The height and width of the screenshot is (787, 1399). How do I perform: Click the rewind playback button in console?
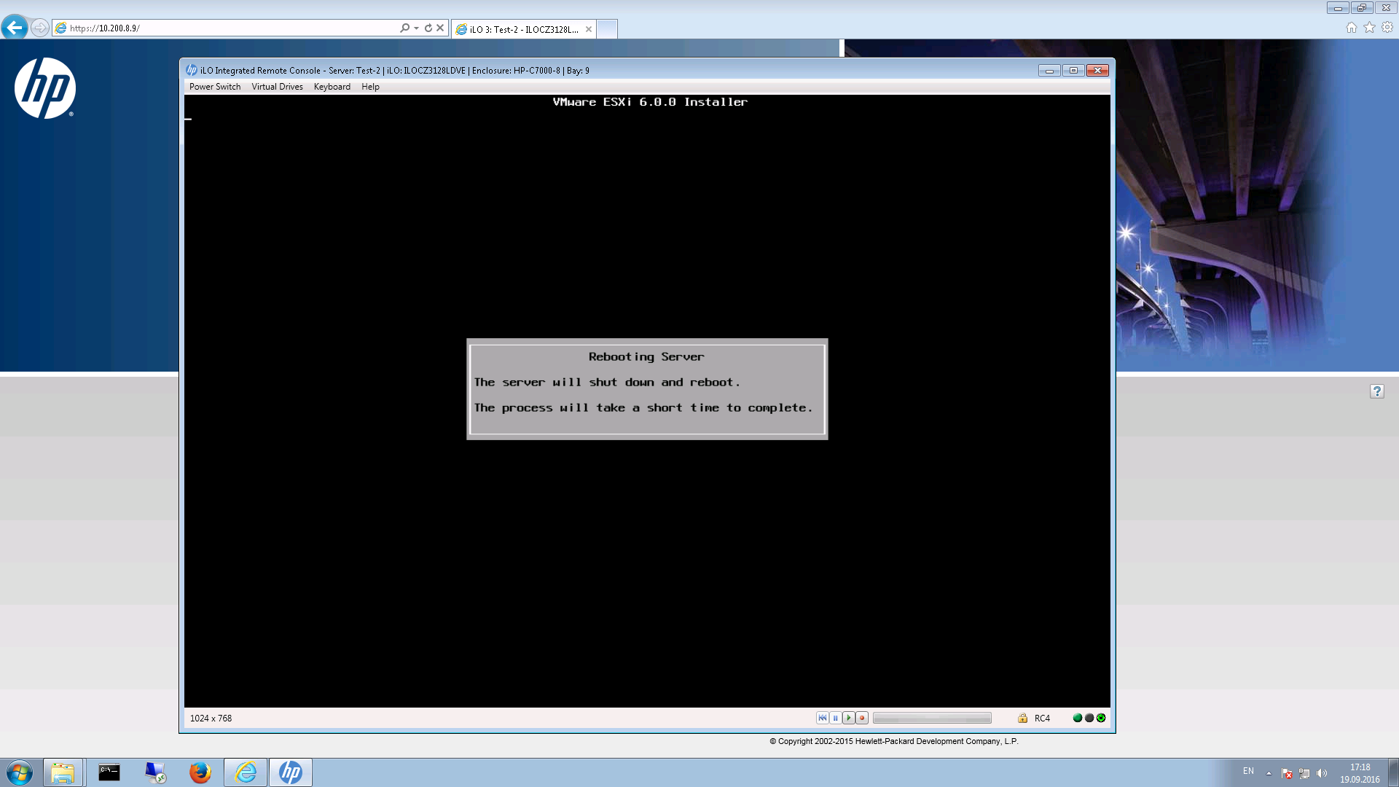(x=823, y=718)
